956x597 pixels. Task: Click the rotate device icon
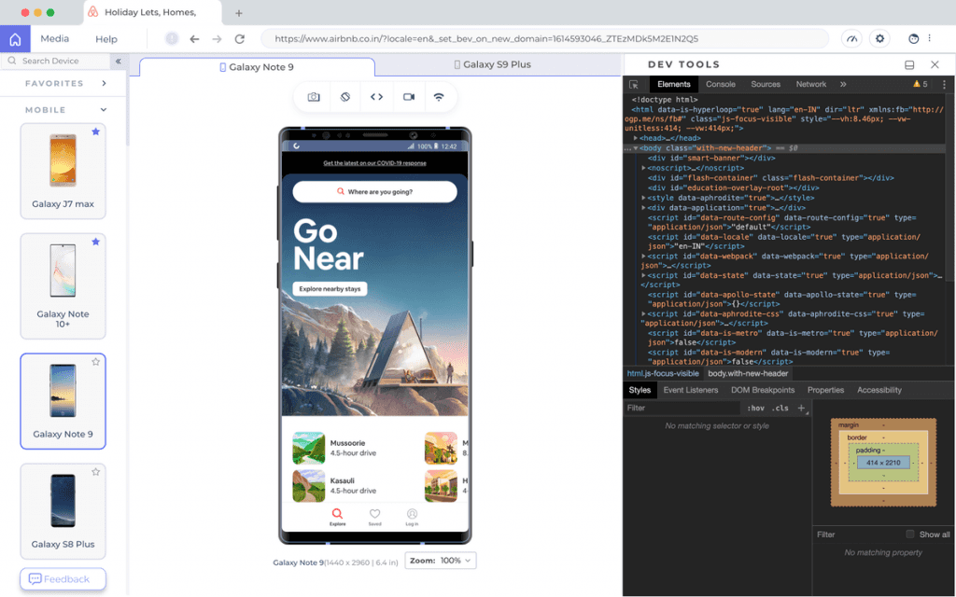(345, 97)
